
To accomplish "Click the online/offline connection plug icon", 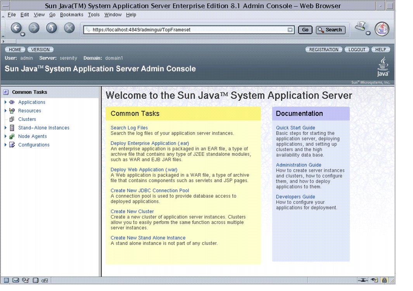I will pos(363,280).
